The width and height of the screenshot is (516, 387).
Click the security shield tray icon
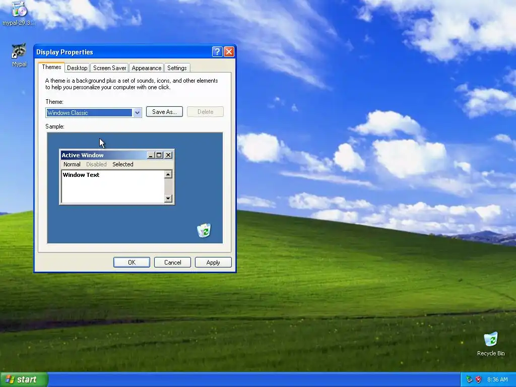pyautogui.click(x=479, y=379)
